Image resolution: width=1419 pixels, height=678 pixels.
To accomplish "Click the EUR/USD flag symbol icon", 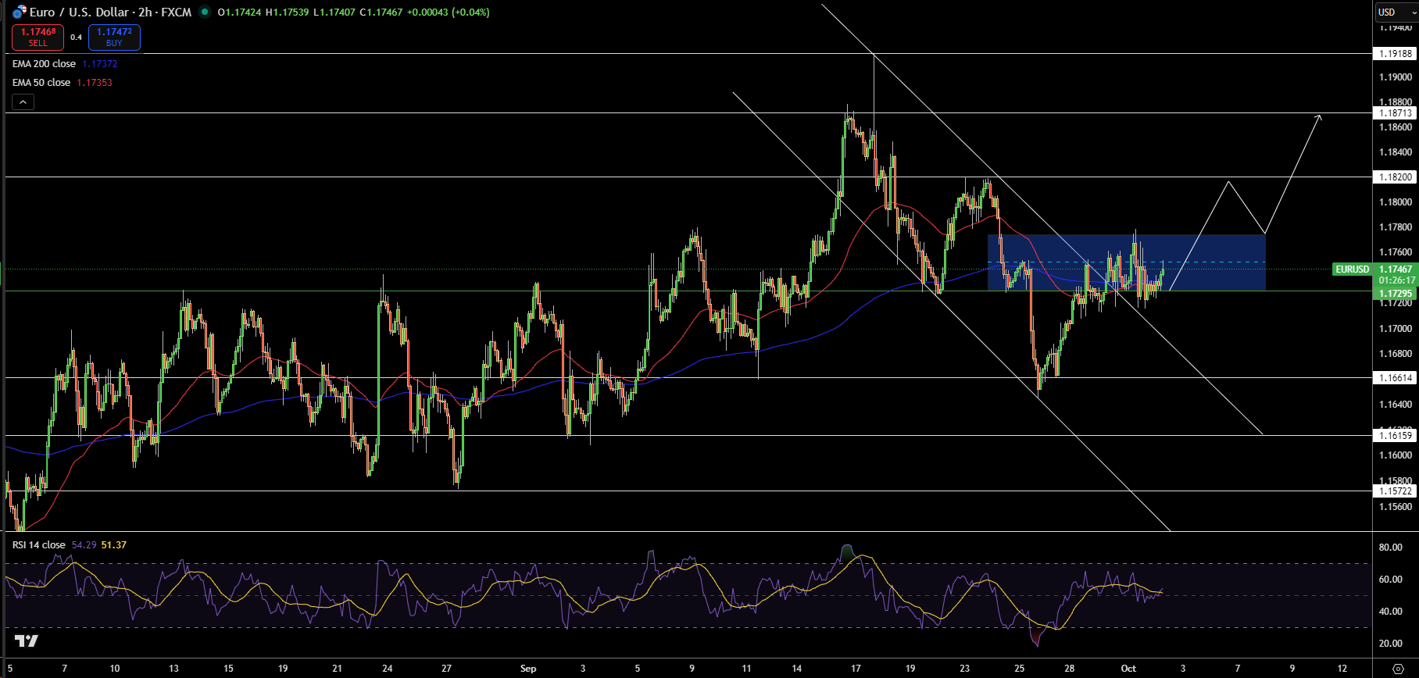I will [20, 12].
